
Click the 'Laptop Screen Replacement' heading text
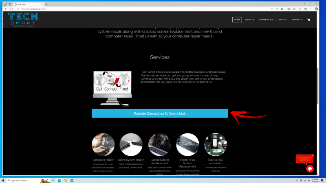point(160,161)
